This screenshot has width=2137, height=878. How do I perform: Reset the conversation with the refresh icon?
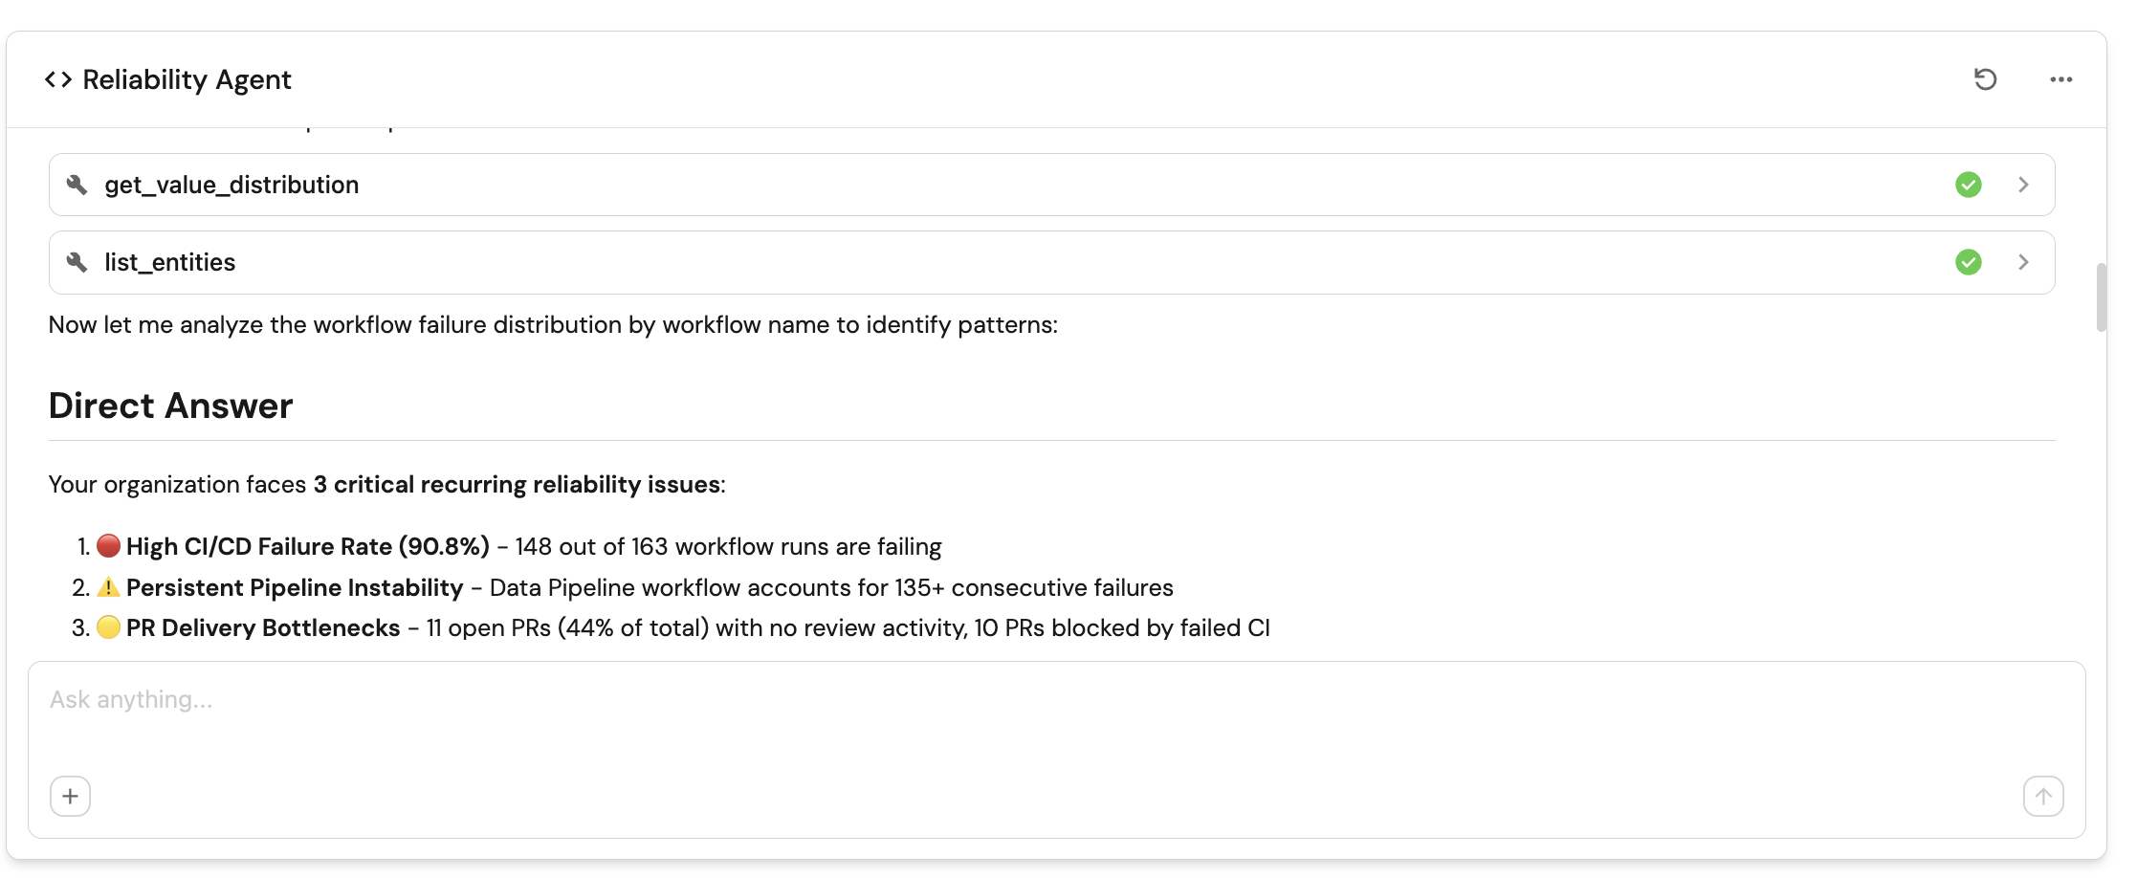click(1985, 79)
